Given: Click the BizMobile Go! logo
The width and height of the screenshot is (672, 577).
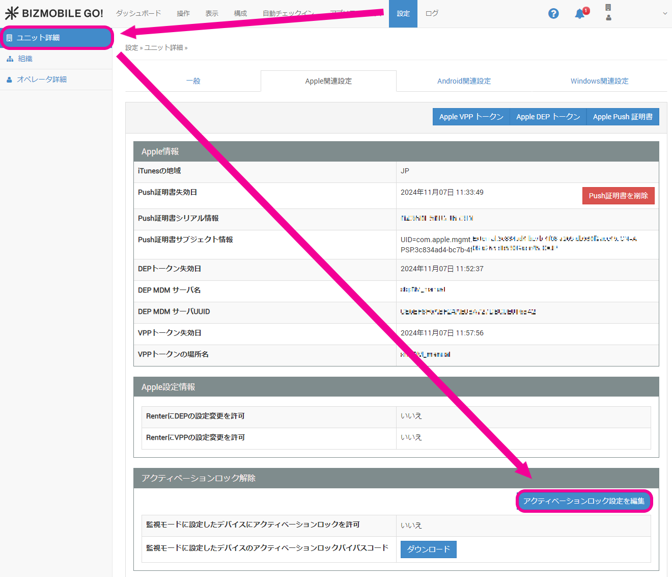Looking at the screenshot, I should point(54,13).
